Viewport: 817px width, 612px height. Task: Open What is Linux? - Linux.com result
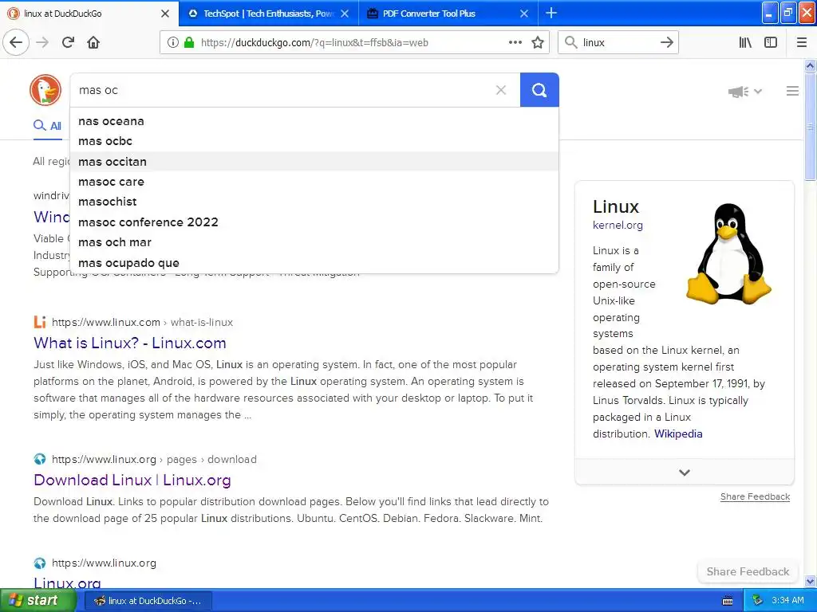click(130, 343)
